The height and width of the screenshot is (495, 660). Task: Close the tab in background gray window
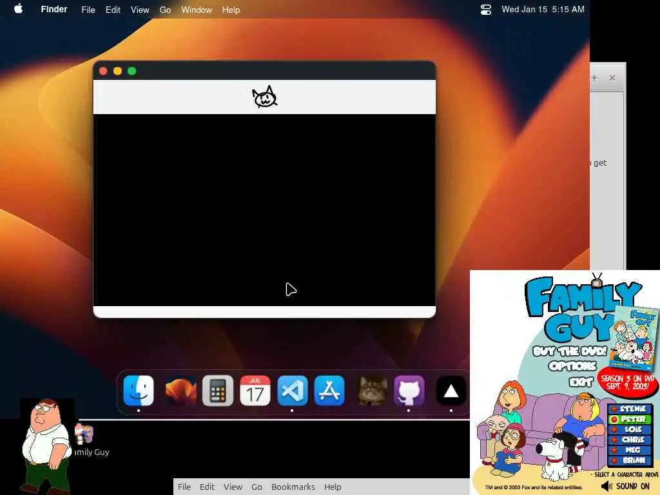612,78
